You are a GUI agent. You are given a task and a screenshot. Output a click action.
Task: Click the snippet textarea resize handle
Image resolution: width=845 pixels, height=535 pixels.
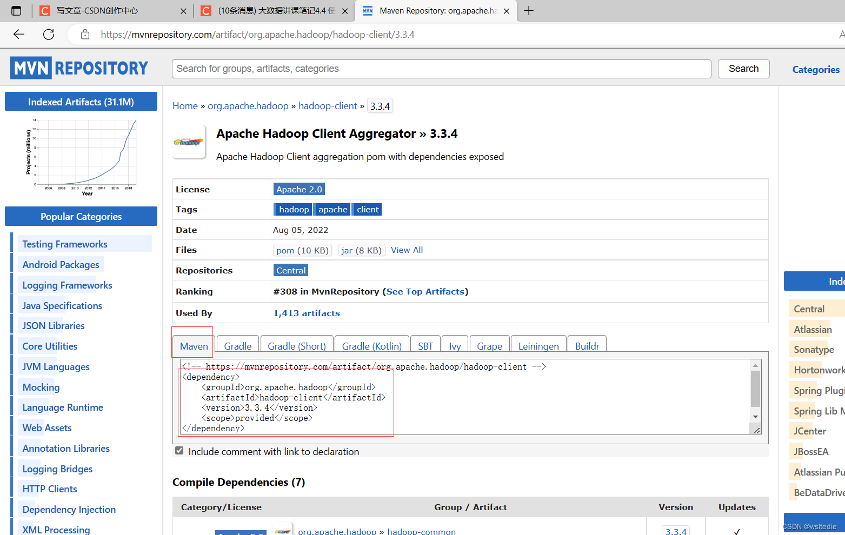coord(756,430)
